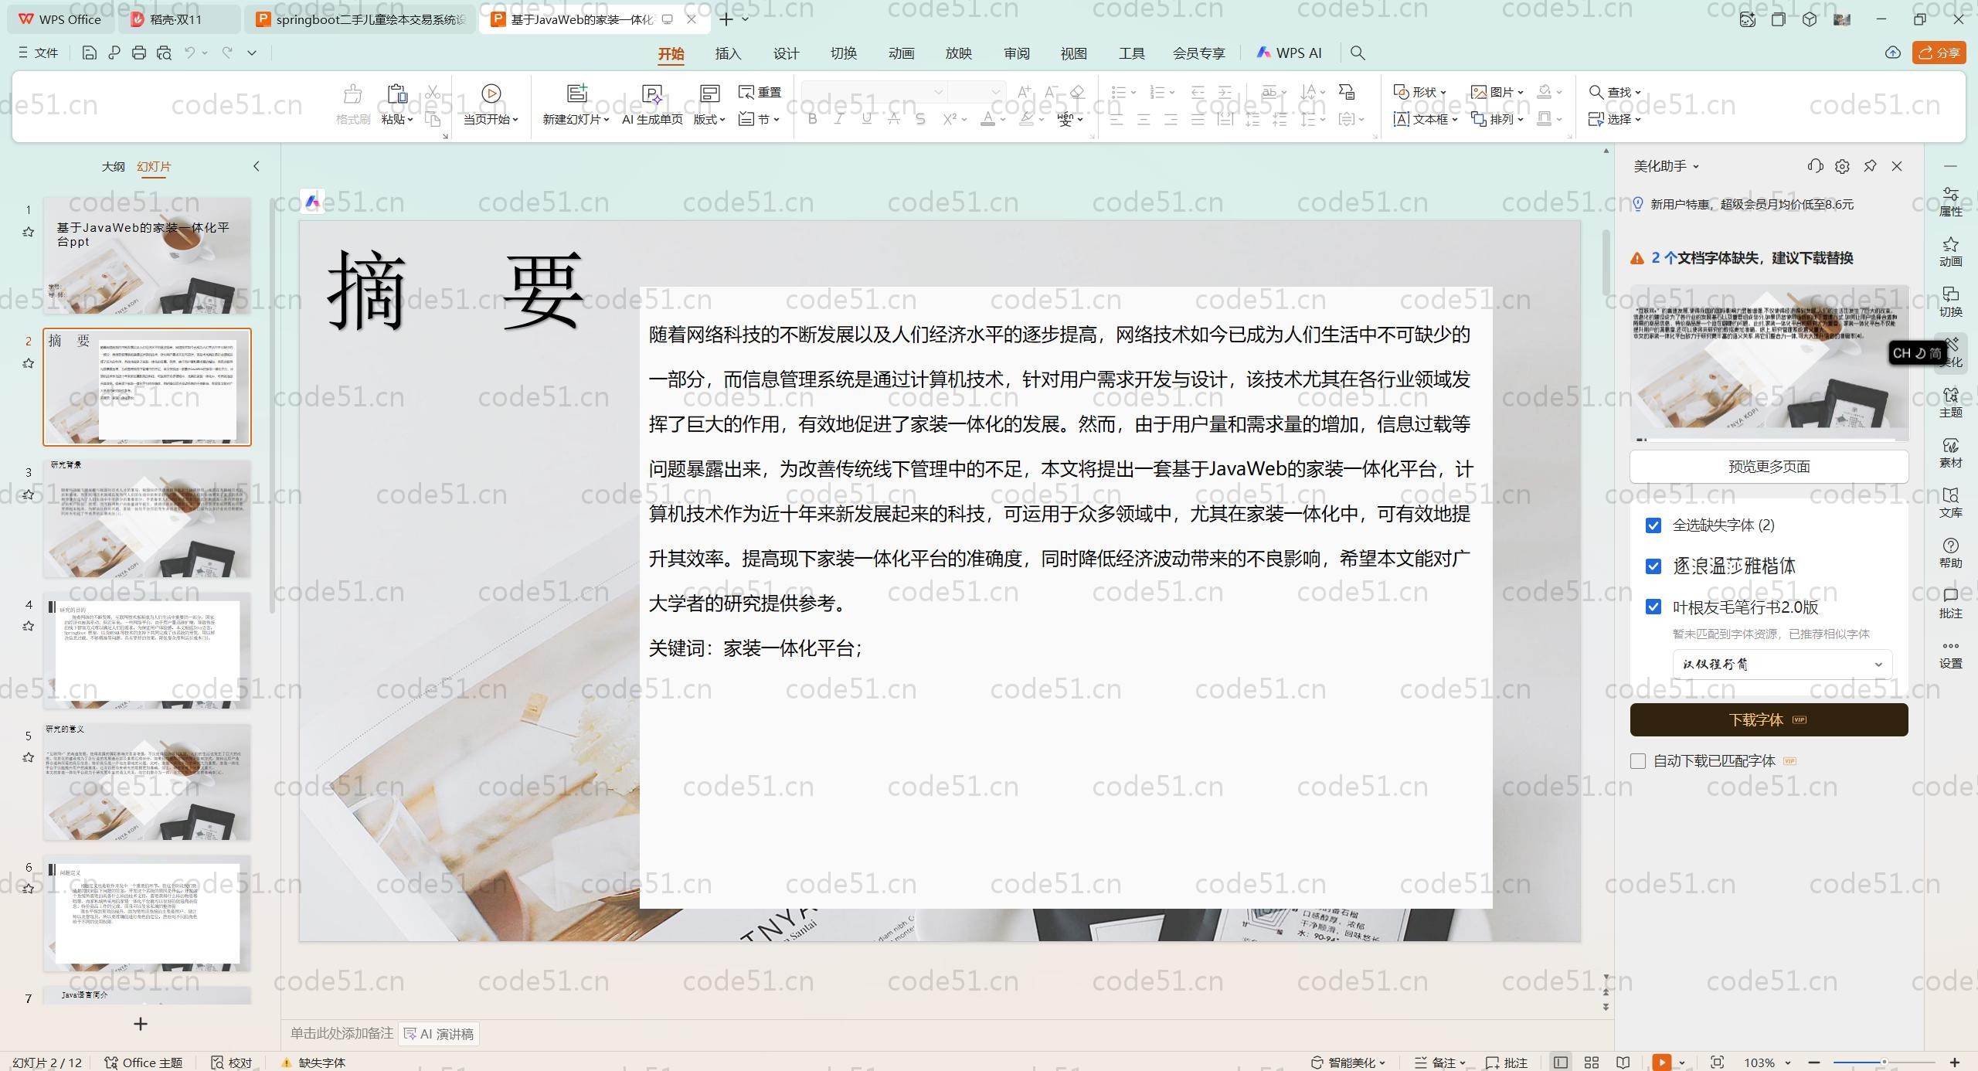Pin the 美化助手 panel
The width and height of the screenshot is (1978, 1071).
[x=1870, y=166]
